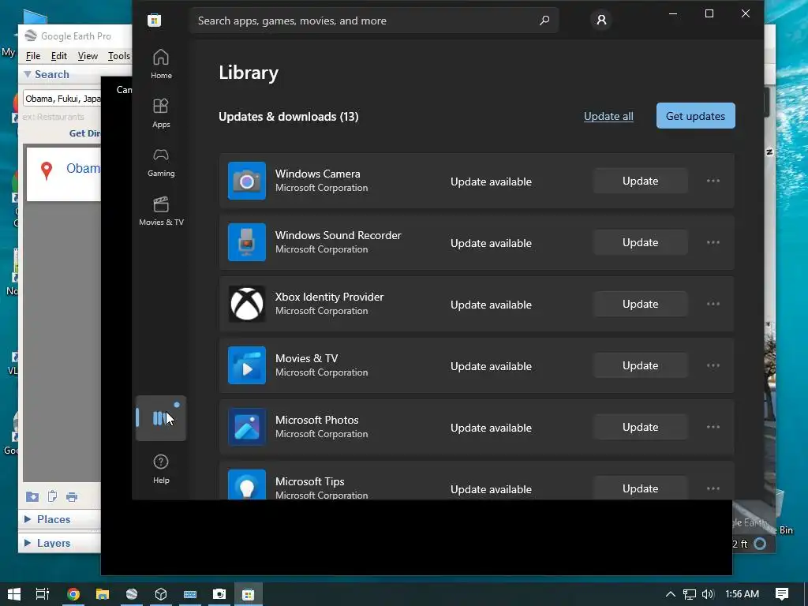Click the red map pin search result
The image size is (808, 606).
(x=47, y=170)
